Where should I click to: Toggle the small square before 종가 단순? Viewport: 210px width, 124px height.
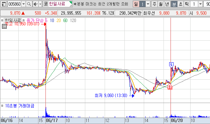tap(23, 20)
